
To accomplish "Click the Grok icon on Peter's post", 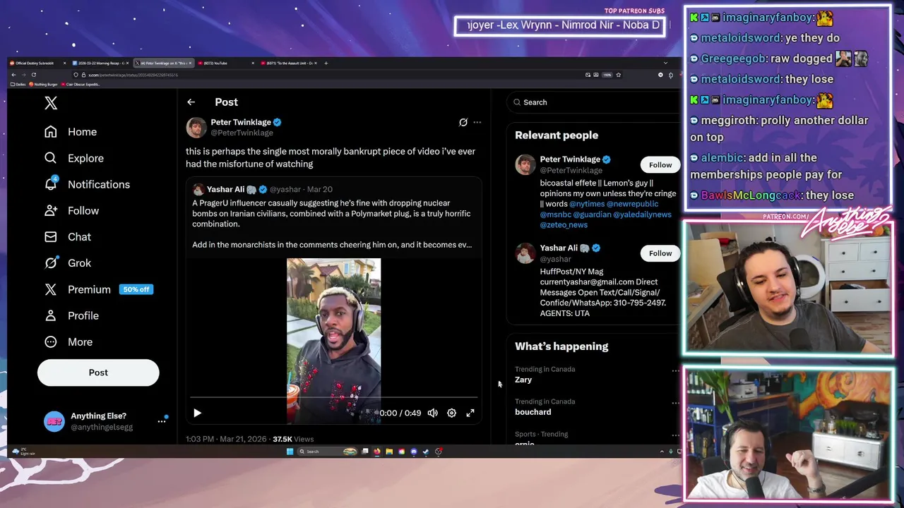I will click(x=463, y=122).
